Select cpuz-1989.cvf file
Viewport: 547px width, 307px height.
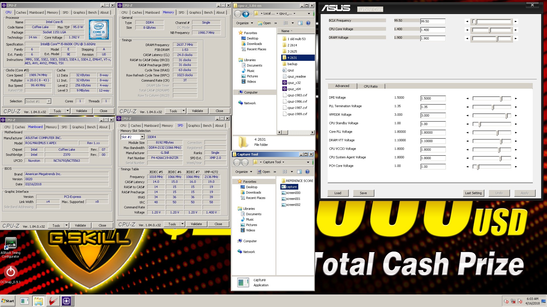295,114
